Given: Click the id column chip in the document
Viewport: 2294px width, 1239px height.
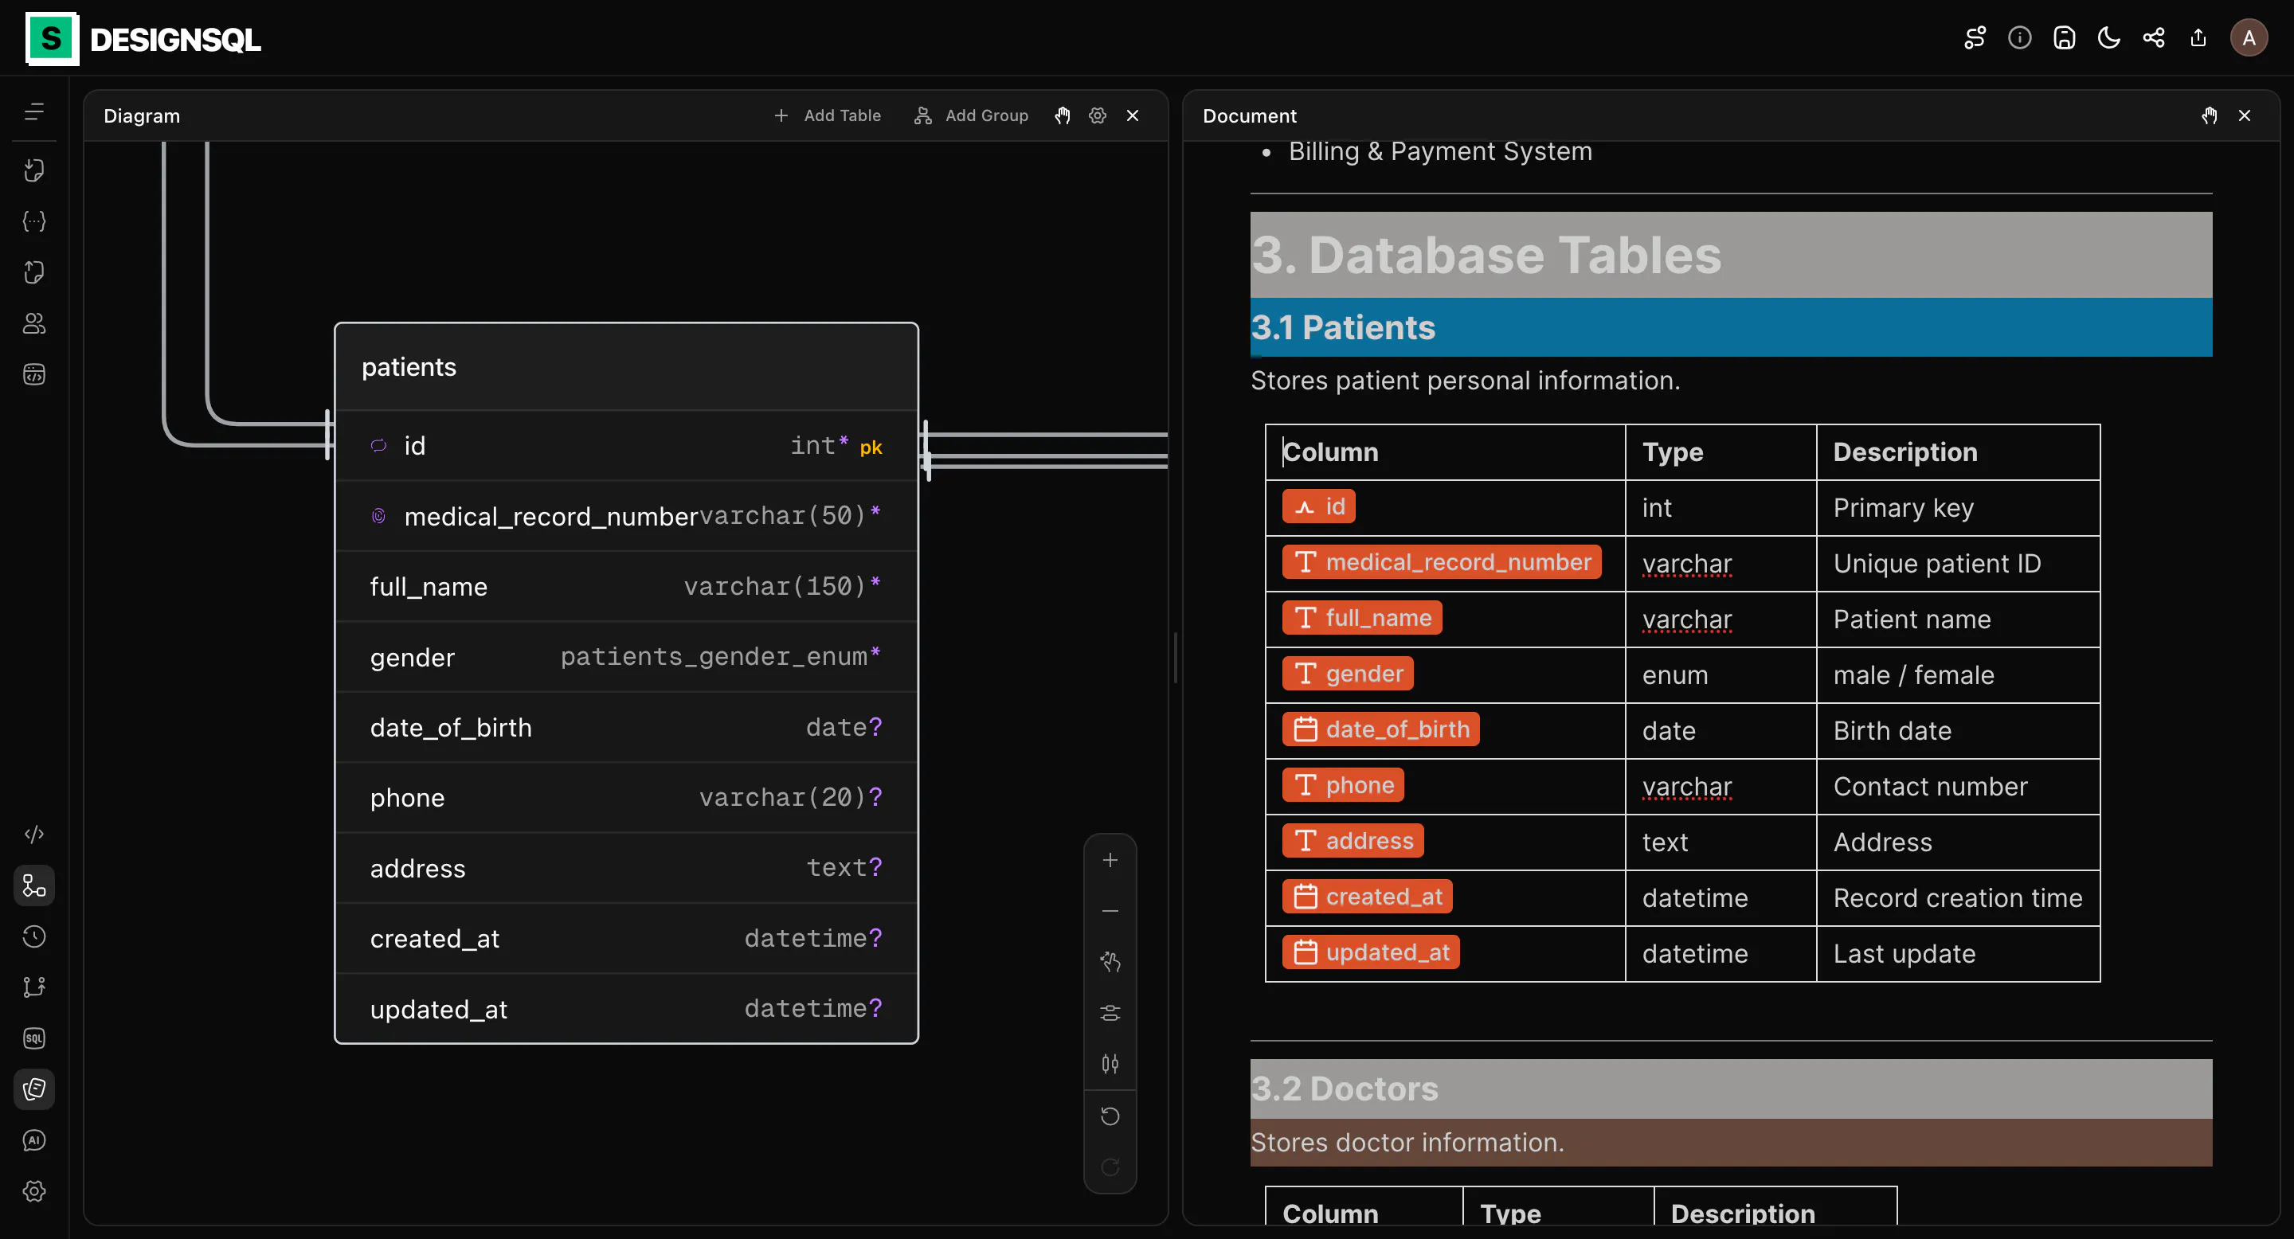Looking at the screenshot, I should tap(1319, 506).
